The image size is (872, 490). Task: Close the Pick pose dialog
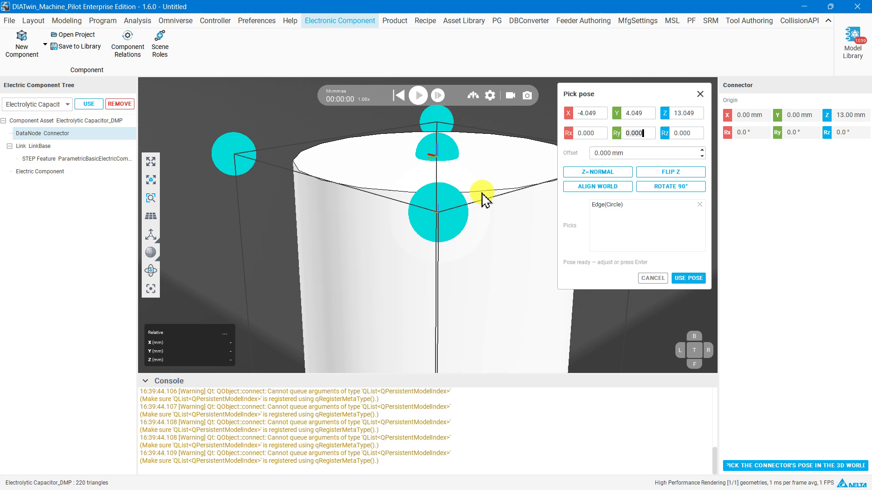(700, 94)
